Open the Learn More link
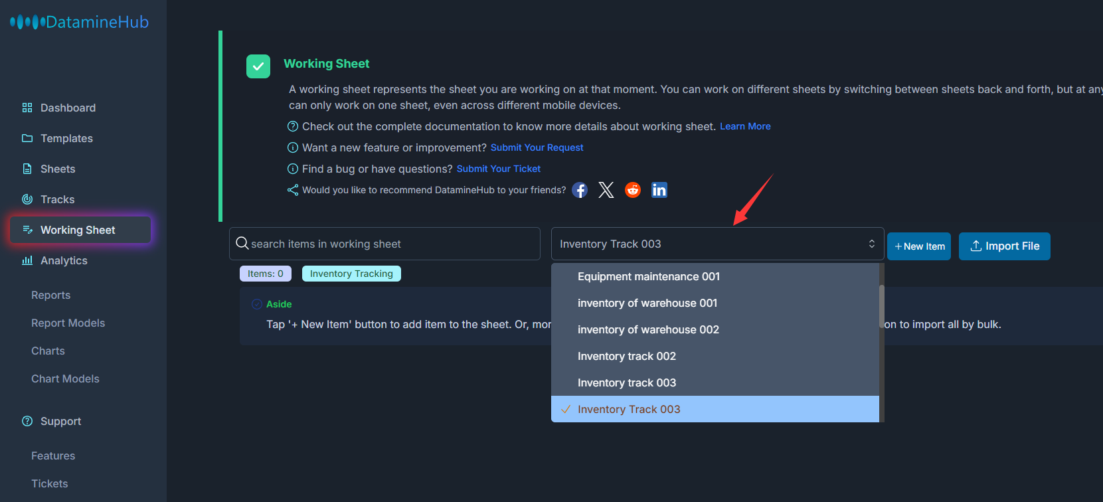 pos(745,126)
